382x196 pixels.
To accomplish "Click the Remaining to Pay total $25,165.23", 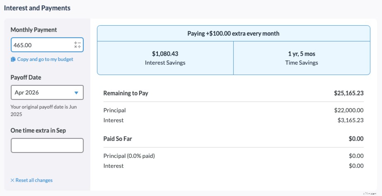I will (348, 93).
